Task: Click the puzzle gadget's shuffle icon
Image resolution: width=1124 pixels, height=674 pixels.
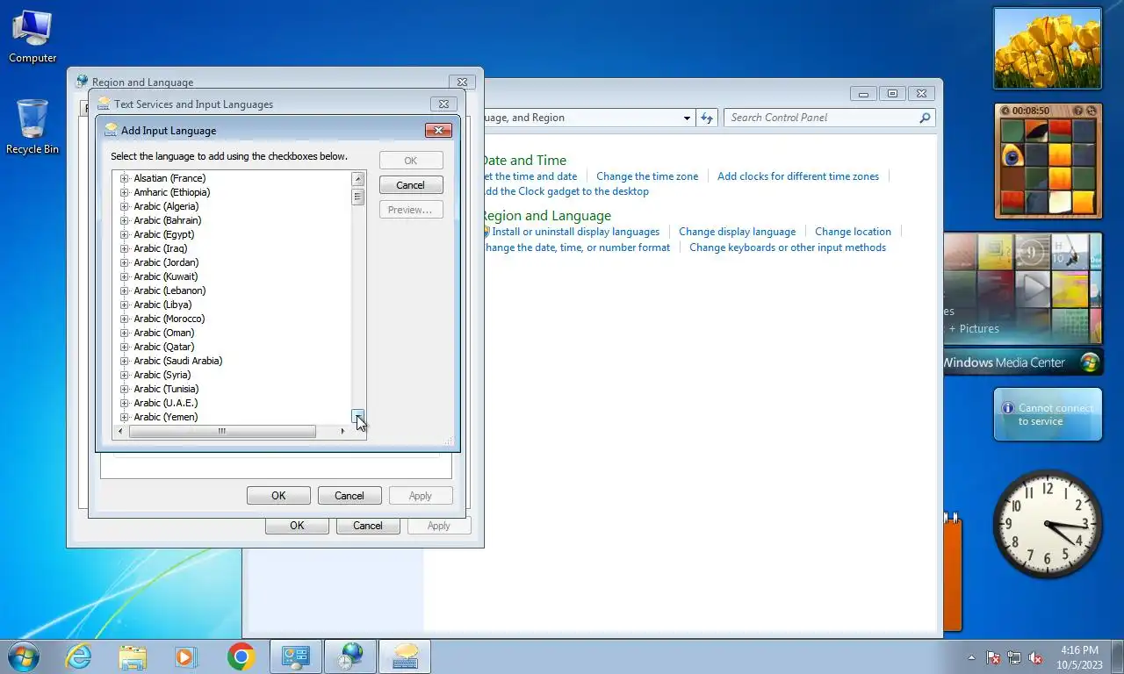Action: 1092,111
